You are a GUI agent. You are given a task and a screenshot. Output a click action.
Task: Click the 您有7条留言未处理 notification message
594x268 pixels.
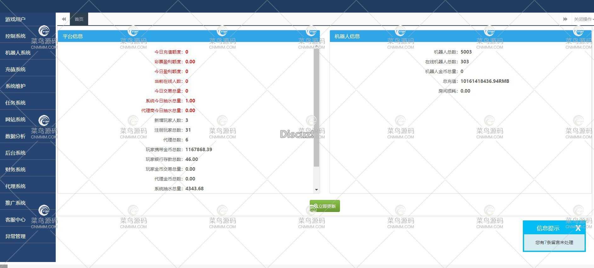tap(554, 242)
